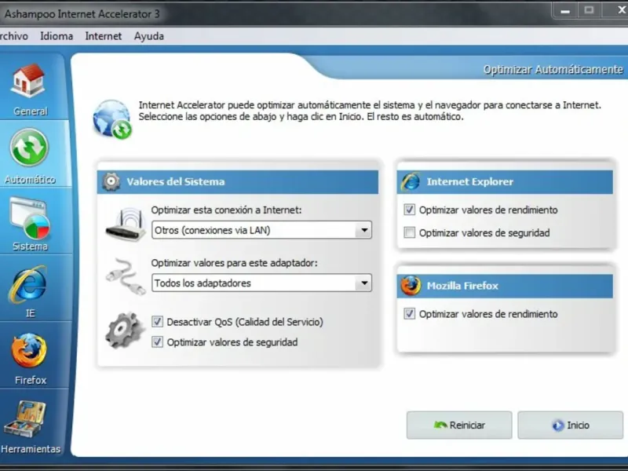Click the Mozilla Firefox panel header icon
This screenshot has width=628, height=471.
[411, 286]
